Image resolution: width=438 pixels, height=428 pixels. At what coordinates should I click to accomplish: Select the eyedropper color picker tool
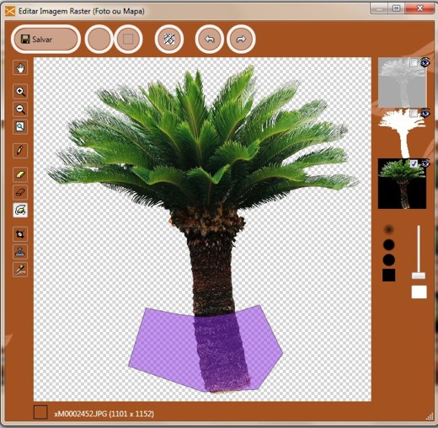point(20,270)
